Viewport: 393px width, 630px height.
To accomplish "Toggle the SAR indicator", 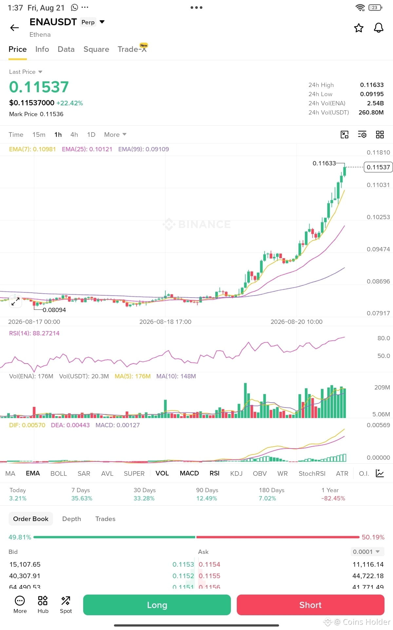I will (84, 473).
